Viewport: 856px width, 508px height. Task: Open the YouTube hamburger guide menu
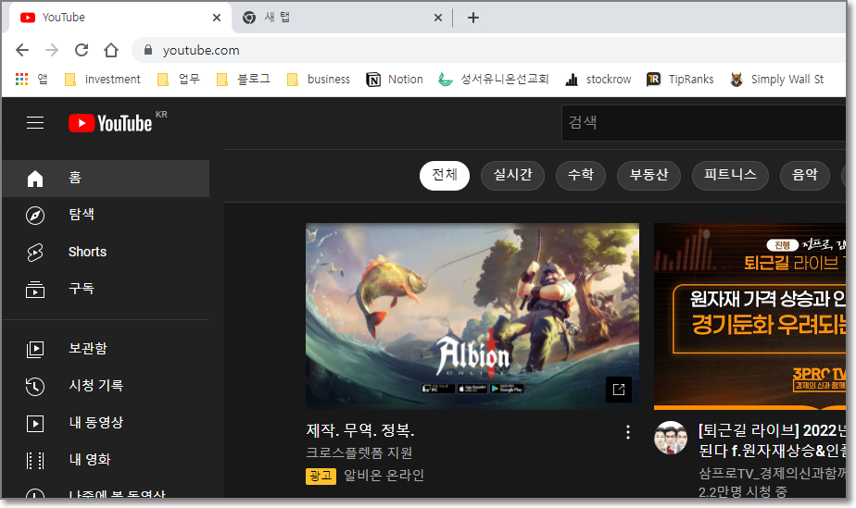(x=35, y=123)
